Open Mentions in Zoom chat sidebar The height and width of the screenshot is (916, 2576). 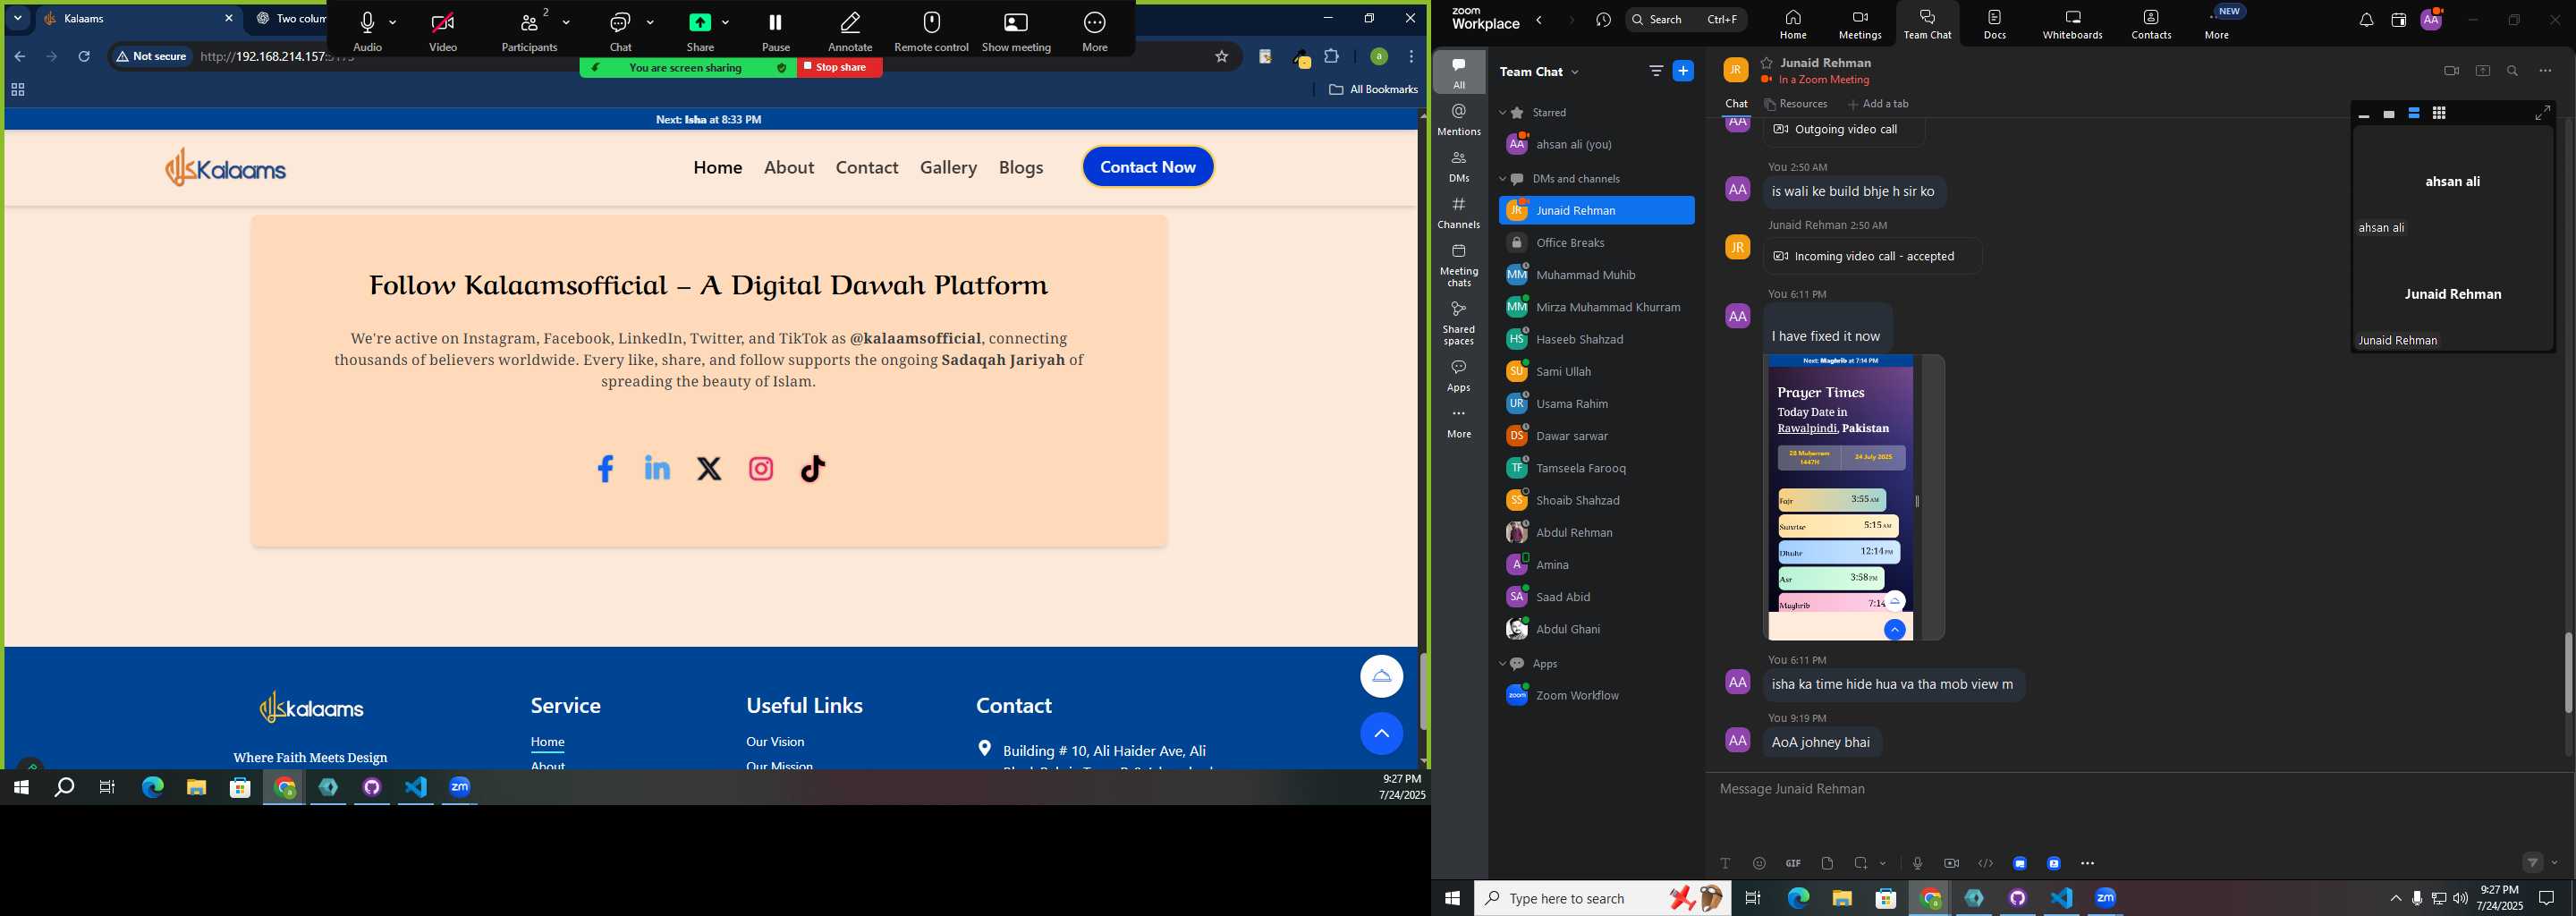point(1459,120)
